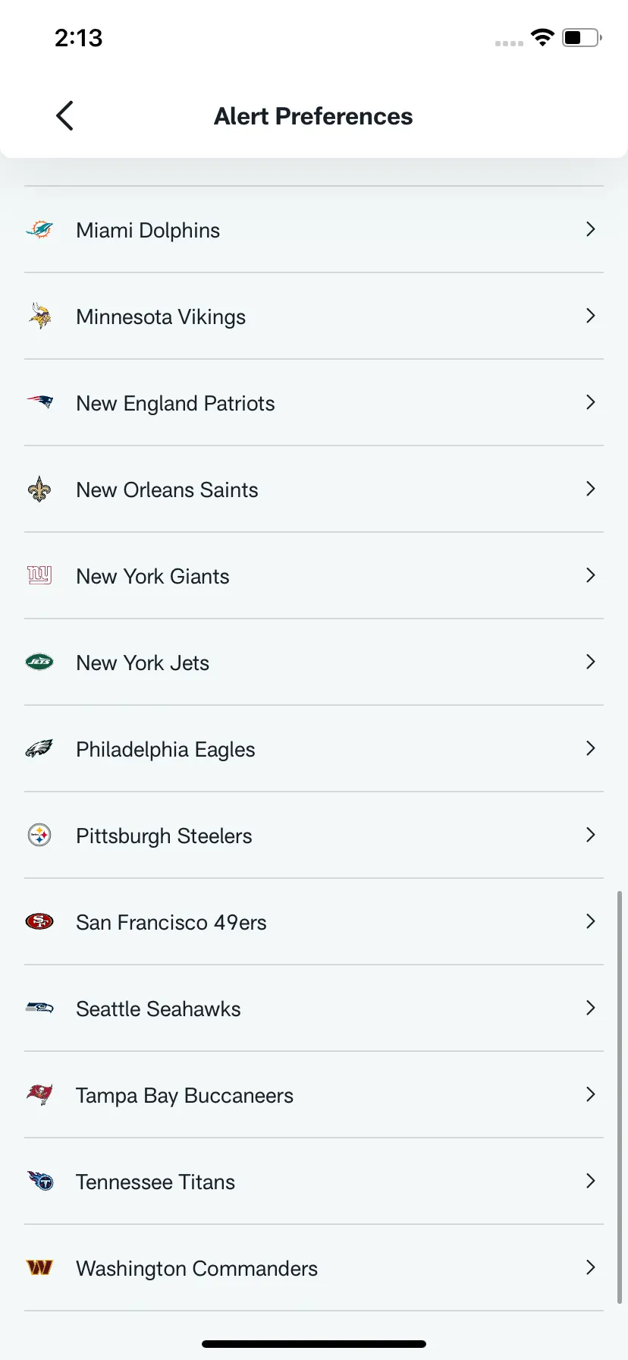Open New York Giants alert preferences

(x=314, y=575)
